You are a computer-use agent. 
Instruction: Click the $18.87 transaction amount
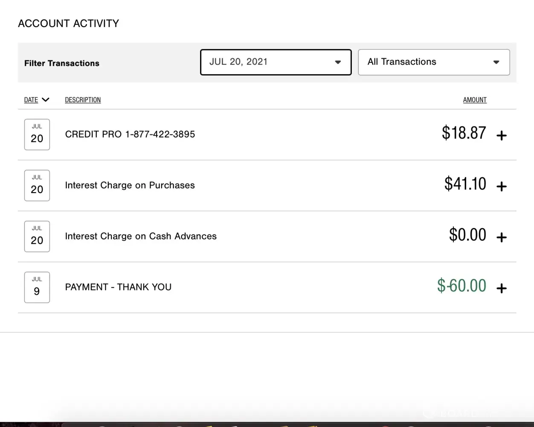pos(464,133)
